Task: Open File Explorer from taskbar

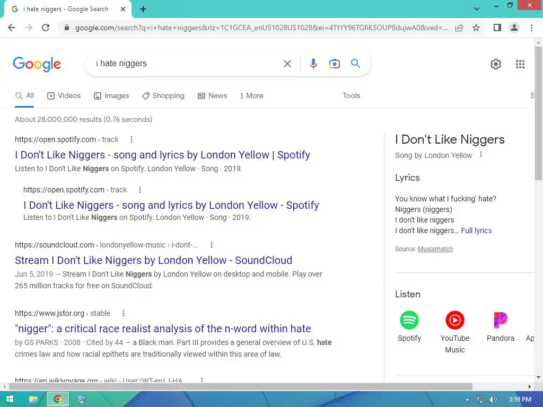Action: pos(33,399)
